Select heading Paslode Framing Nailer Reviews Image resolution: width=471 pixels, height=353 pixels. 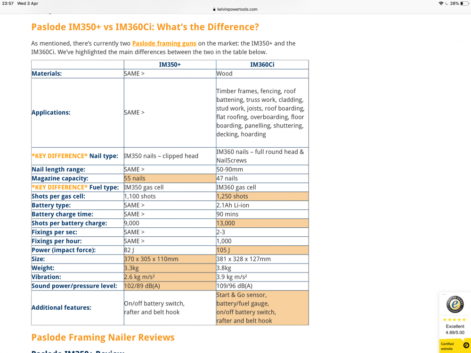point(103,337)
